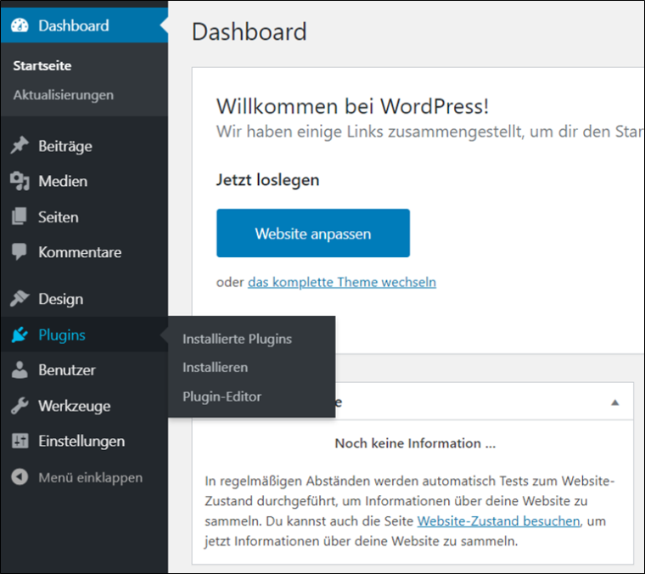Viewport: 645px width, 574px height.
Task: Click the Plugins plug icon
Action: click(x=20, y=335)
